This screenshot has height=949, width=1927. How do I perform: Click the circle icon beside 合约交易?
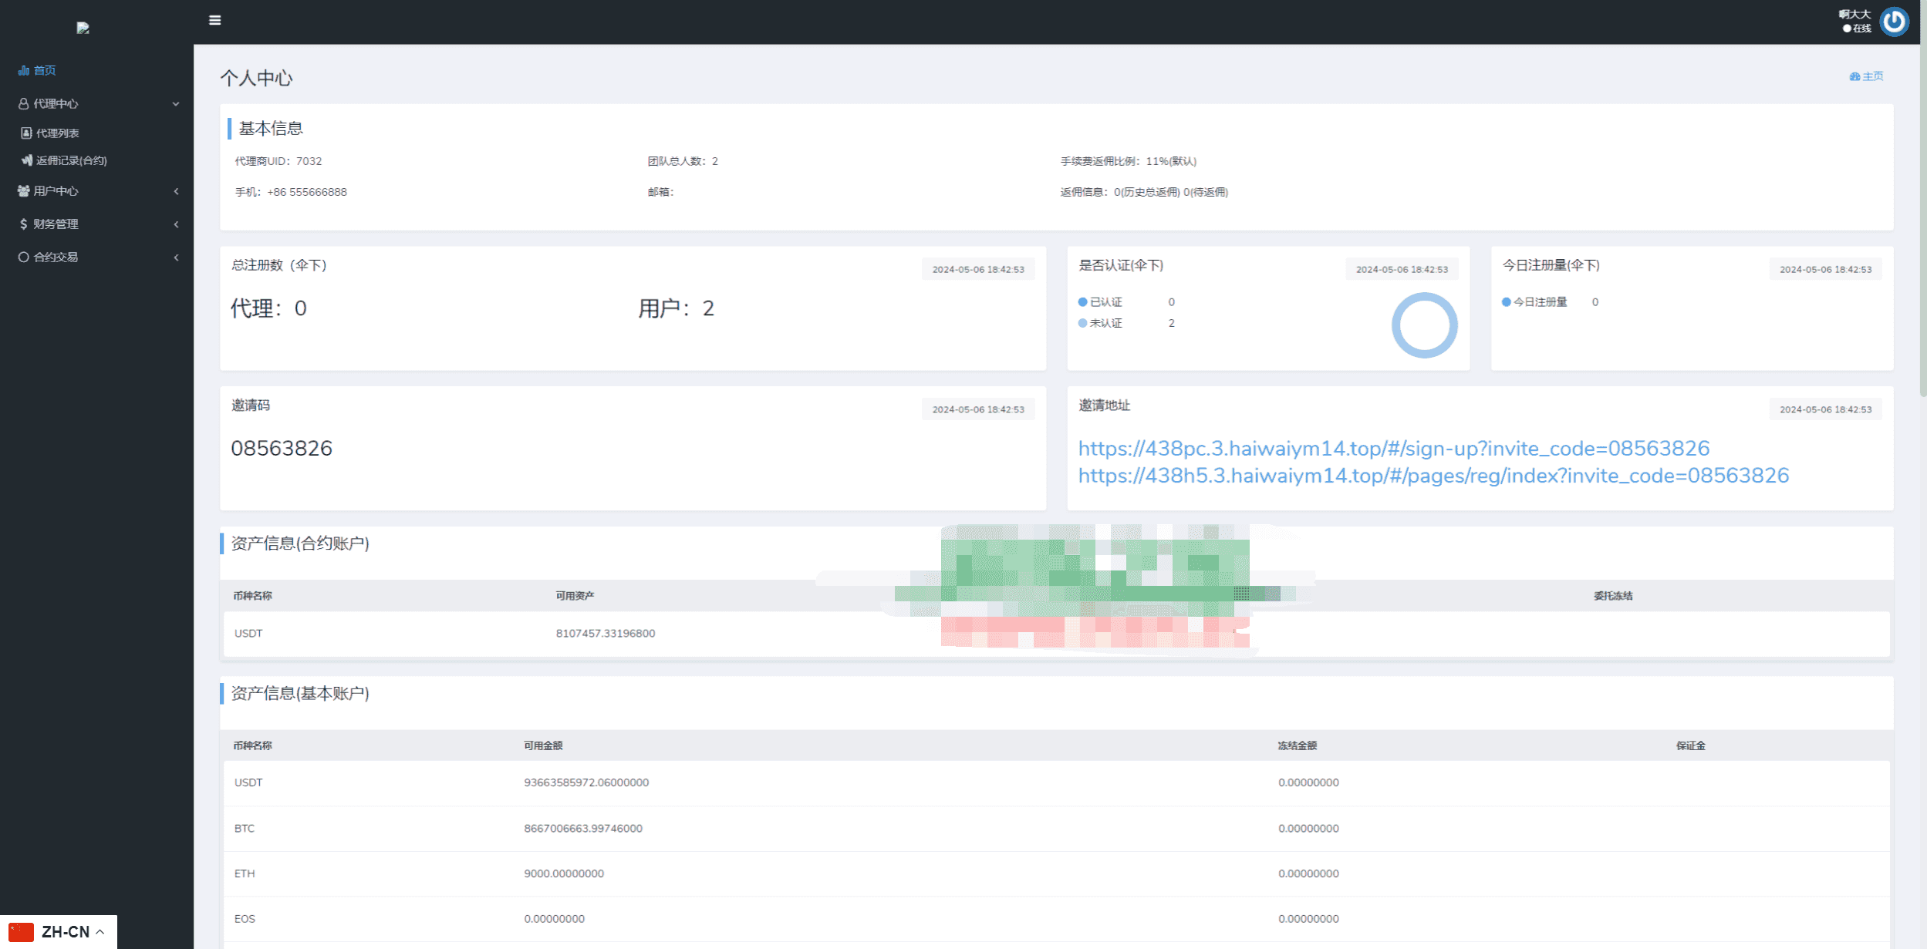pyautogui.click(x=23, y=257)
